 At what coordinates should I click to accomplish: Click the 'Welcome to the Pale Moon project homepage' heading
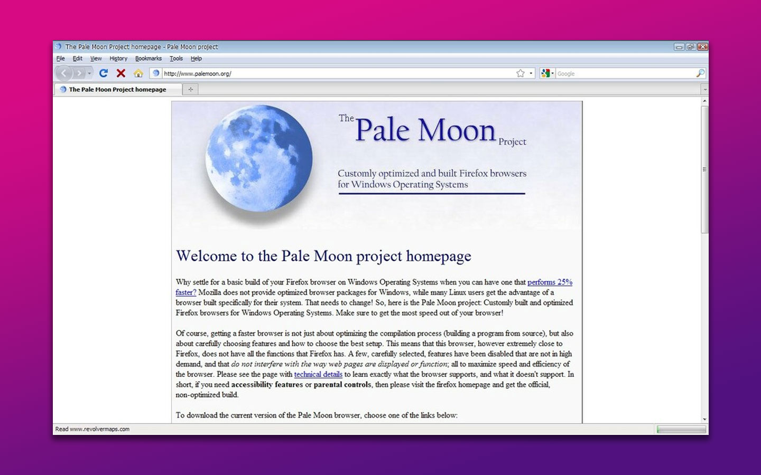323,256
